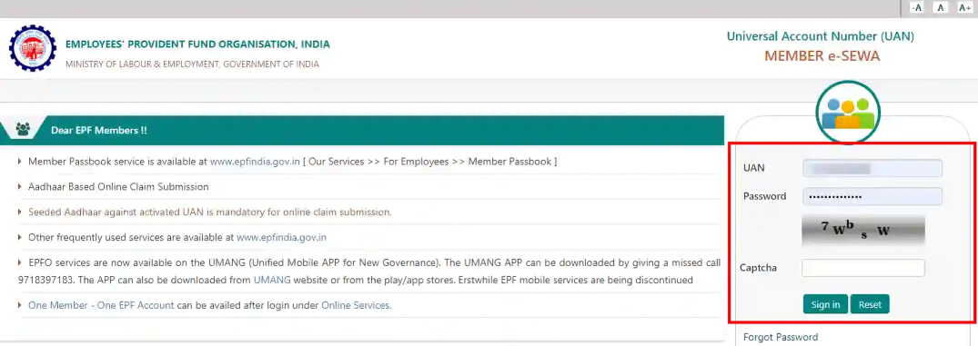Click Ministry of Labour & Employment subtitle
Viewport: 978px width, 346px height.
192,64
